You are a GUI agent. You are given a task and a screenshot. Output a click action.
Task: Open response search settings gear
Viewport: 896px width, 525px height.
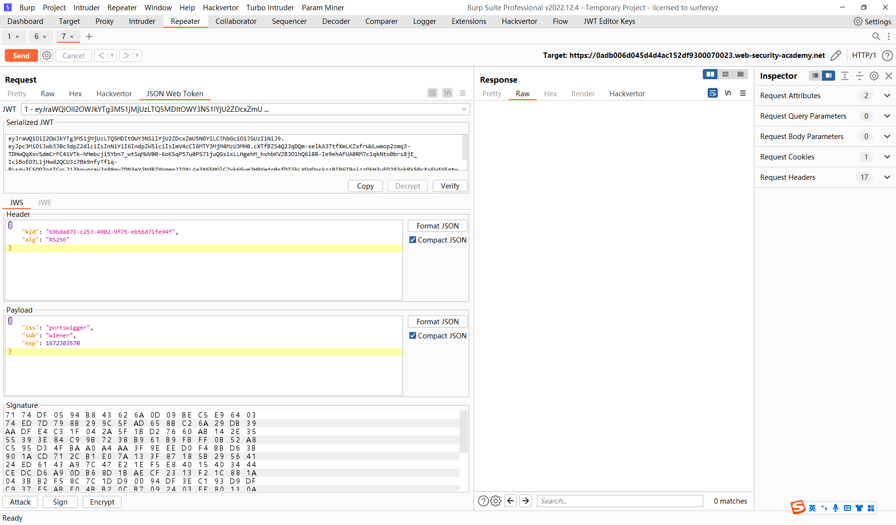(x=495, y=501)
